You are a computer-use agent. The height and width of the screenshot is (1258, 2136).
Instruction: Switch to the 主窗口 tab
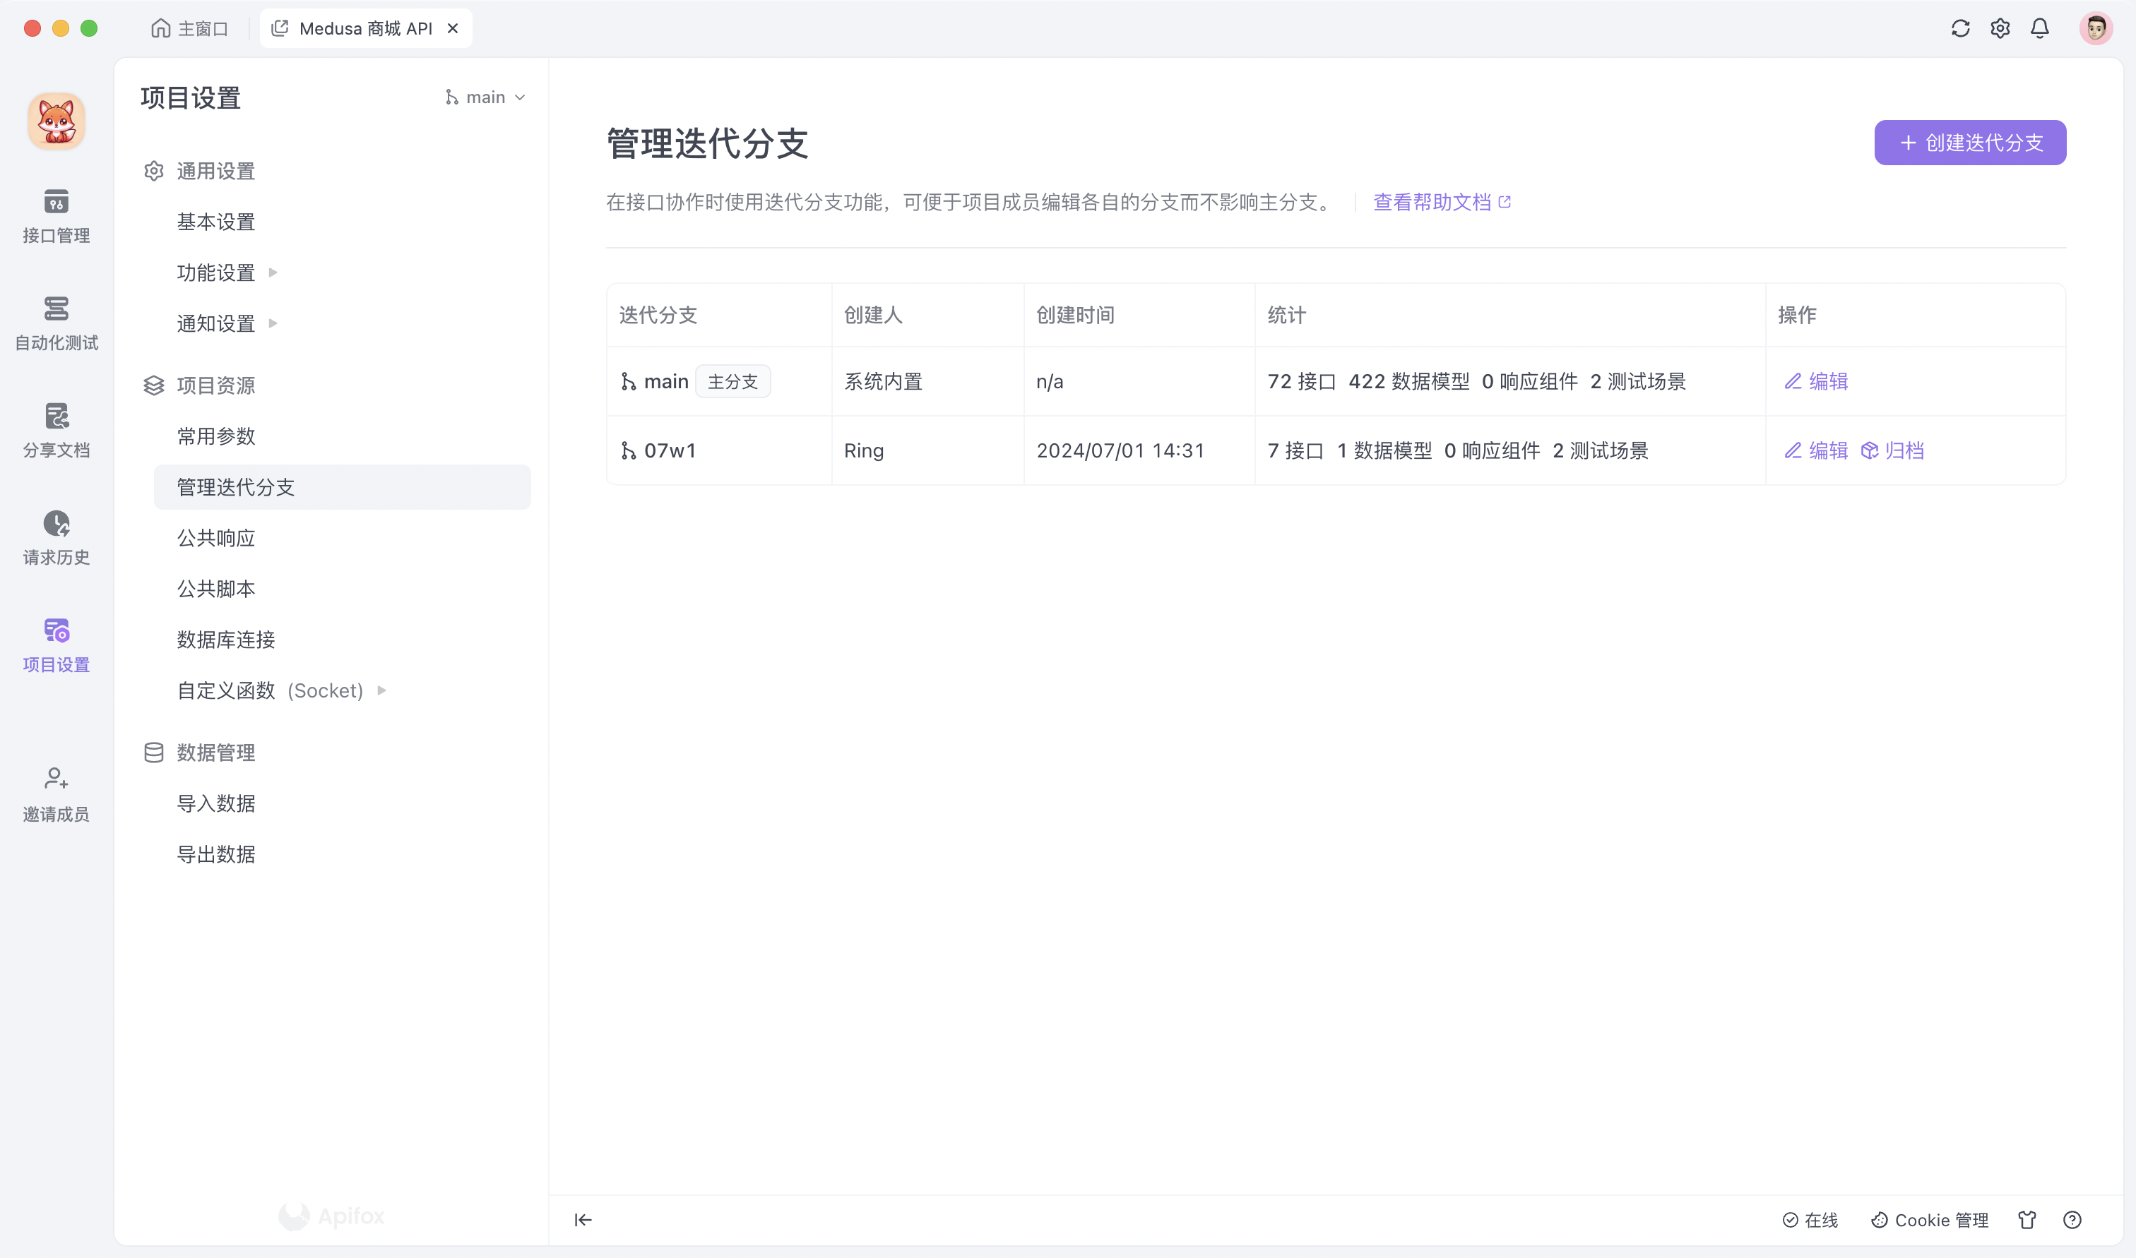190,28
